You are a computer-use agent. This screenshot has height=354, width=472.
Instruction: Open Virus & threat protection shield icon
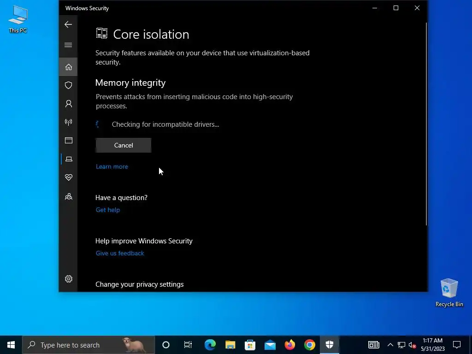tap(68, 85)
